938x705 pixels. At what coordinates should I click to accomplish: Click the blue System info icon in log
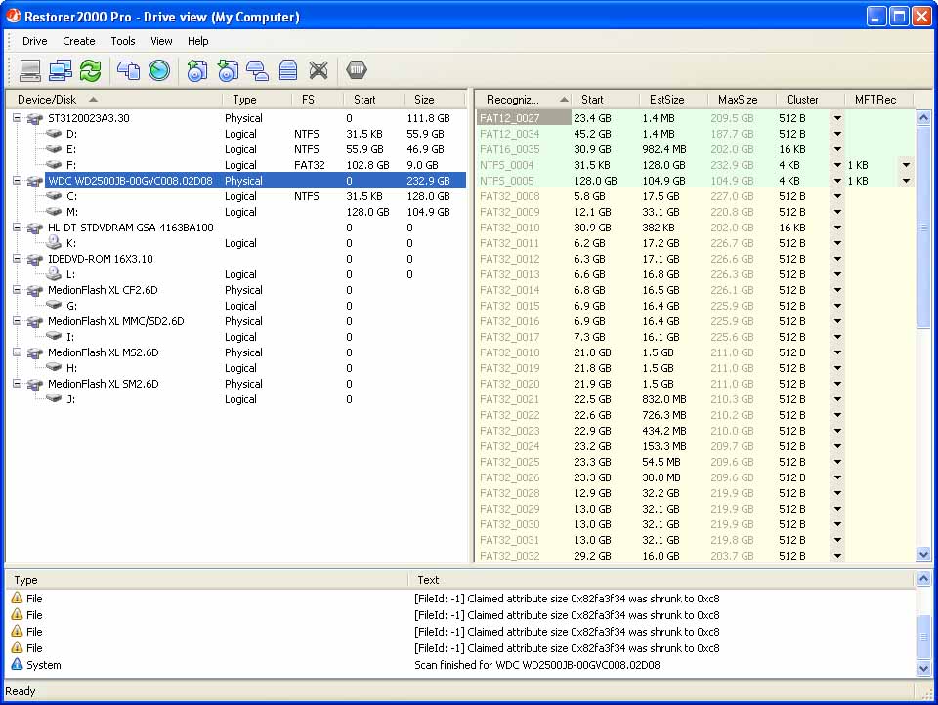[18, 664]
